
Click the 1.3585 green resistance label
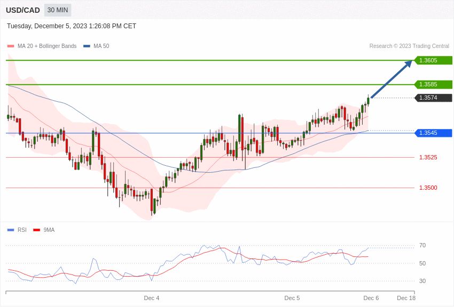pos(433,84)
